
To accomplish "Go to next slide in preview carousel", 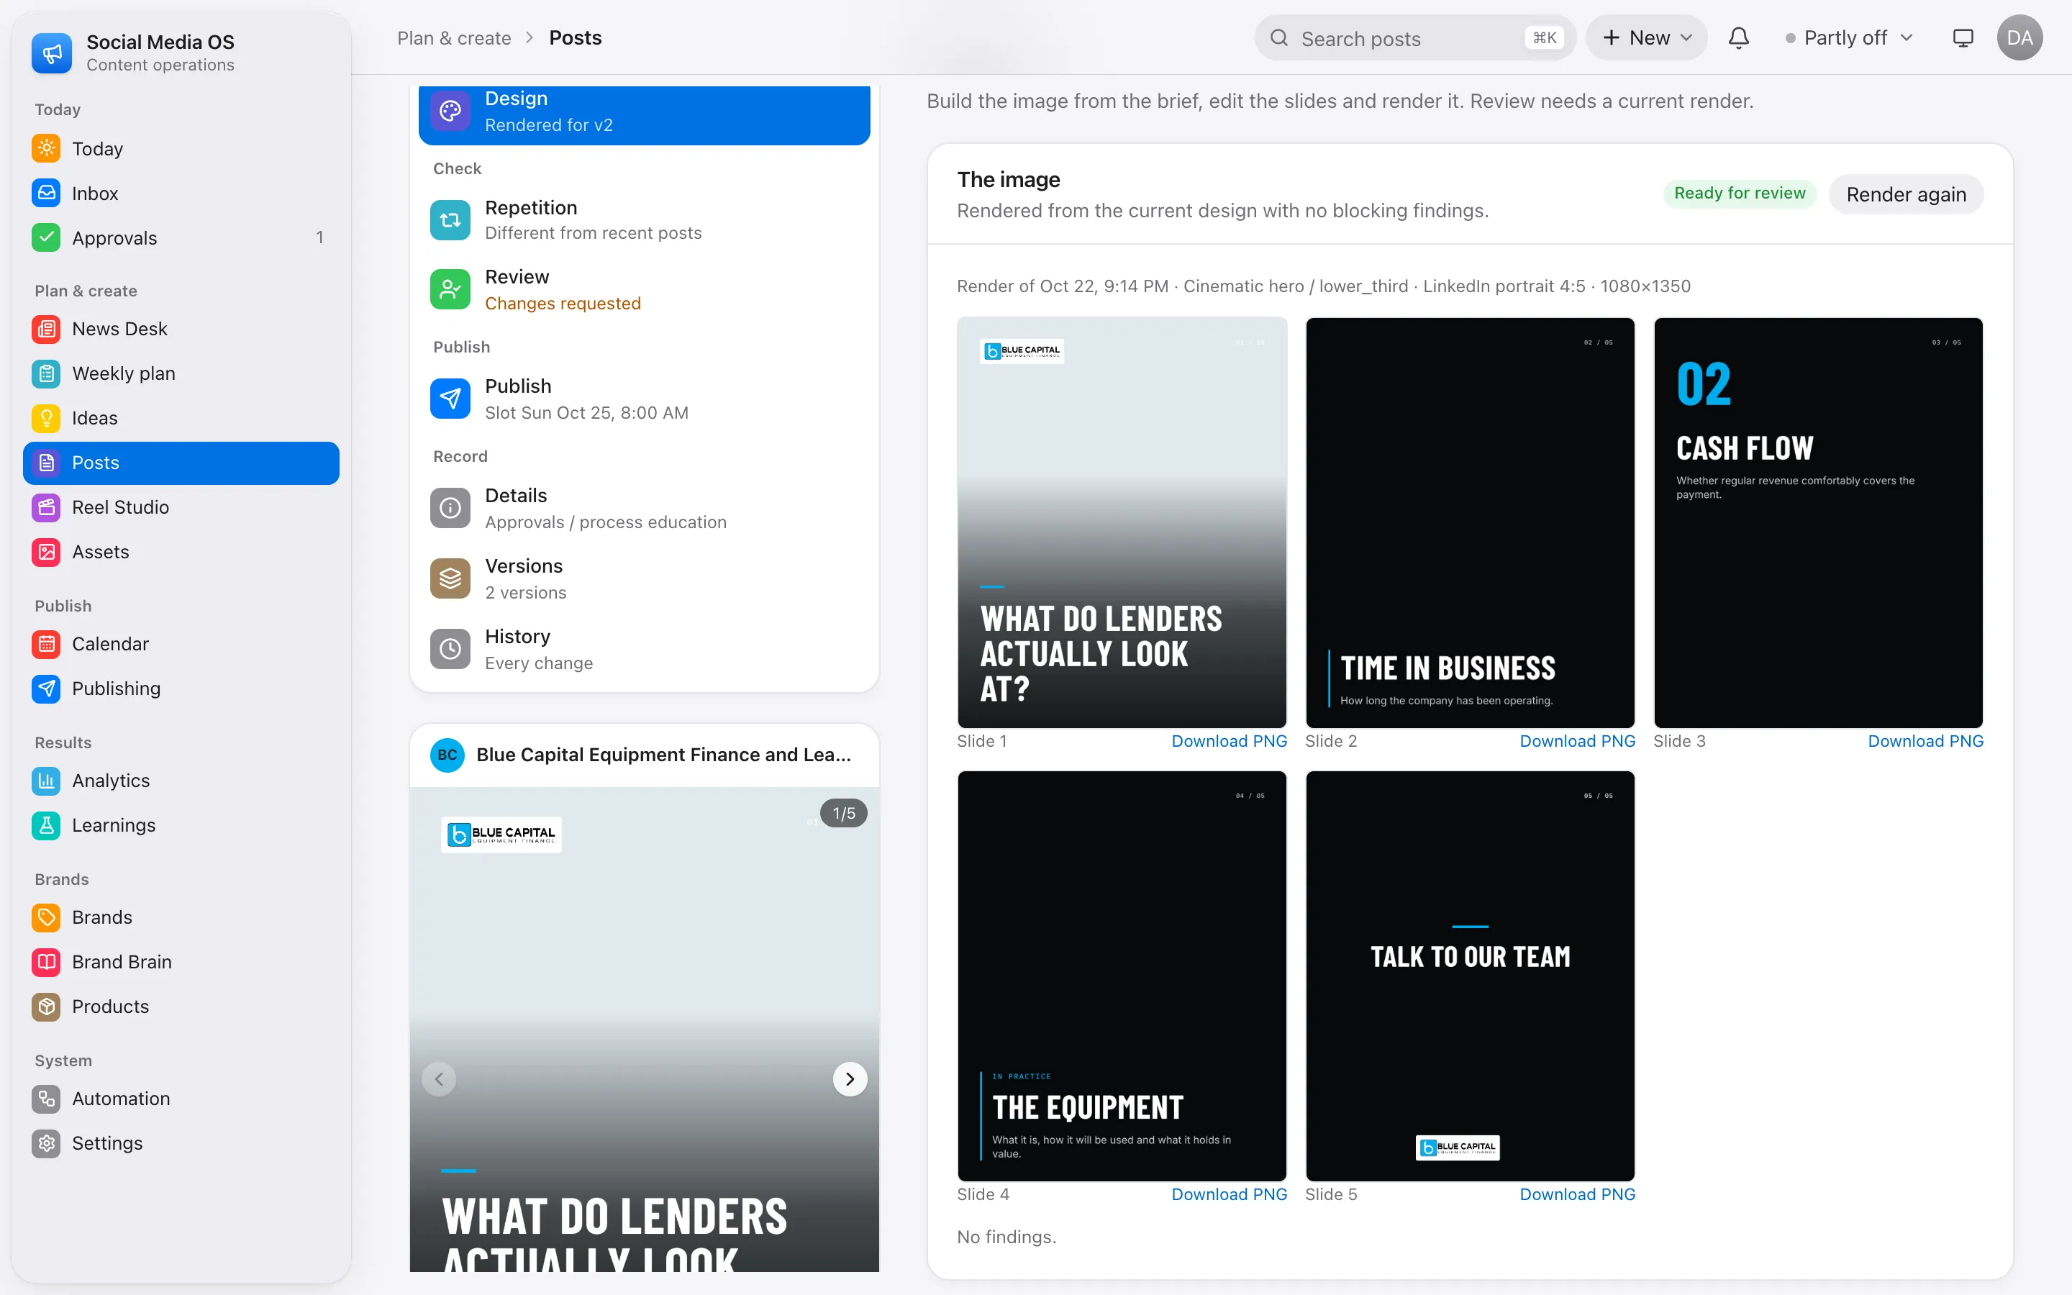I will point(850,1079).
